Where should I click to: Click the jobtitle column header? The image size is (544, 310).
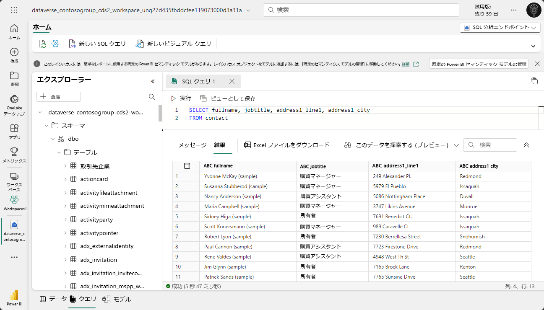pos(332,166)
